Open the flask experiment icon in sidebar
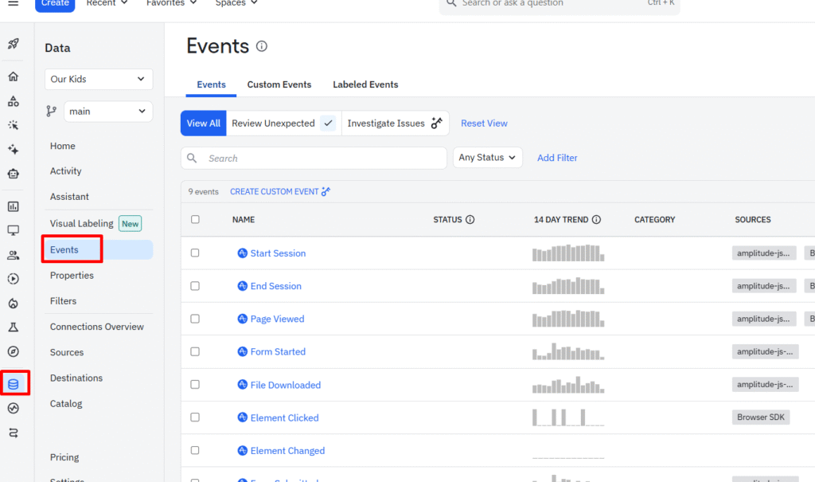The height and width of the screenshot is (482, 815). (13, 327)
